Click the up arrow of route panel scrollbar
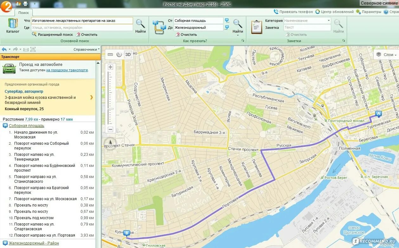 98,63
